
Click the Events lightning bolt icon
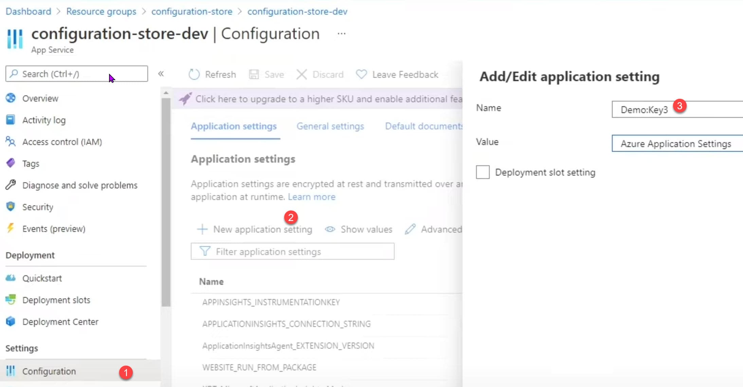click(x=11, y=228)
